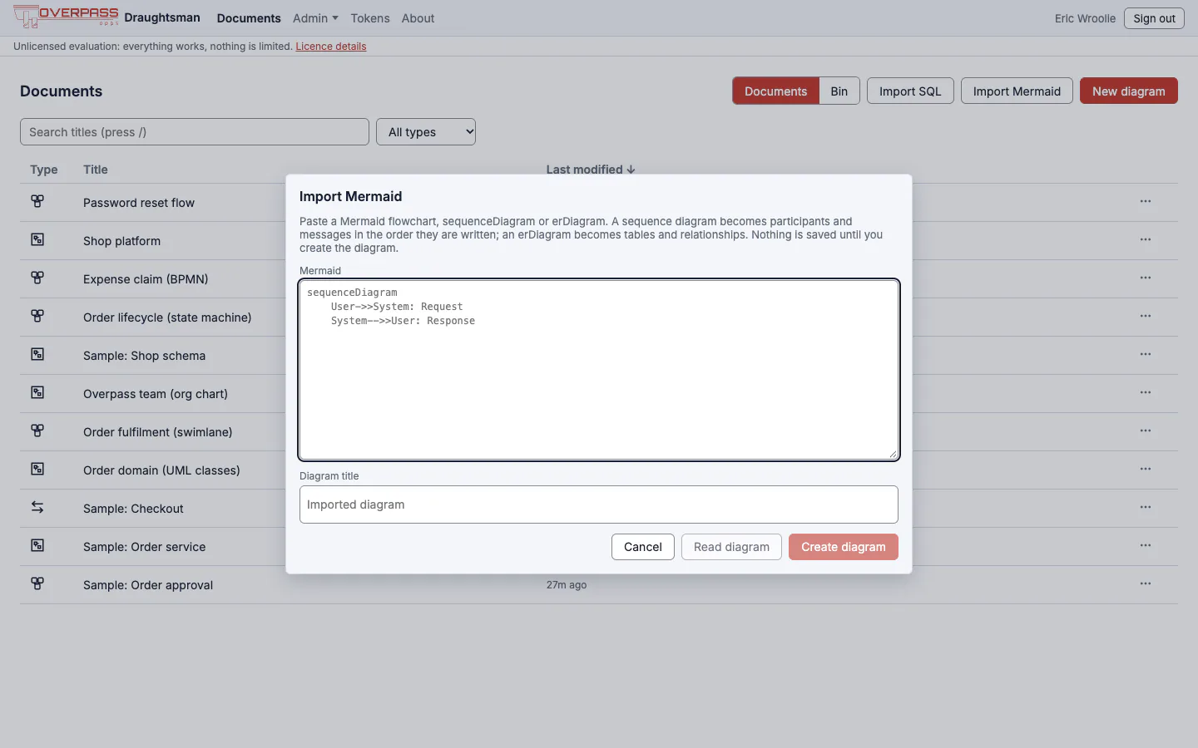
Task: Click the Order domain (UML classes) type icon
Action: tap(37, 469)
